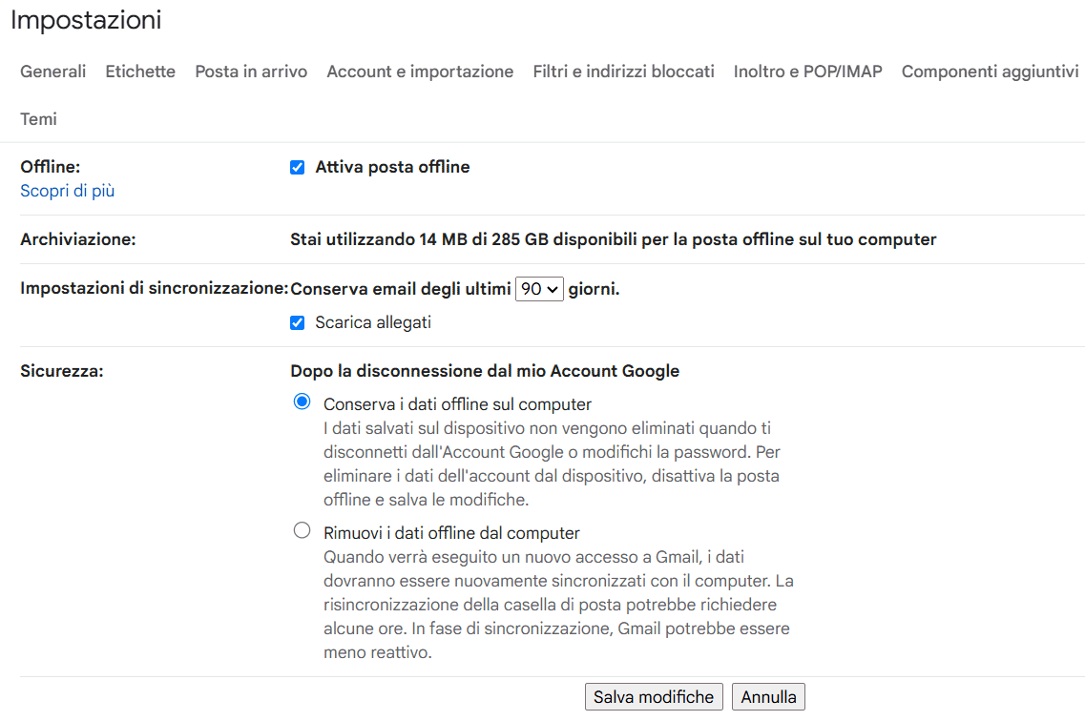The height and width of the screenshot is (721, 1085).
Task: Click the Impostazioni page heading
Action: pos(86,20)
